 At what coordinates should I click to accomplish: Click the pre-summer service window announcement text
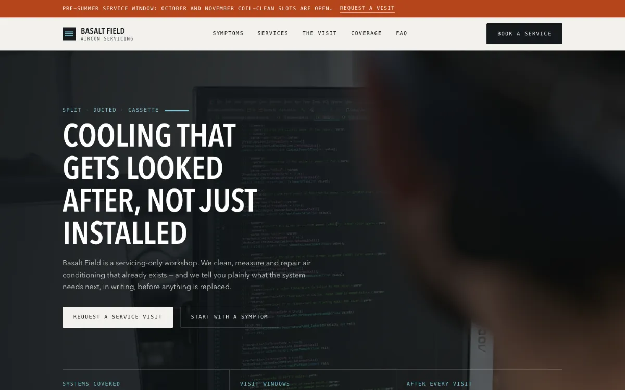point(197,9)
